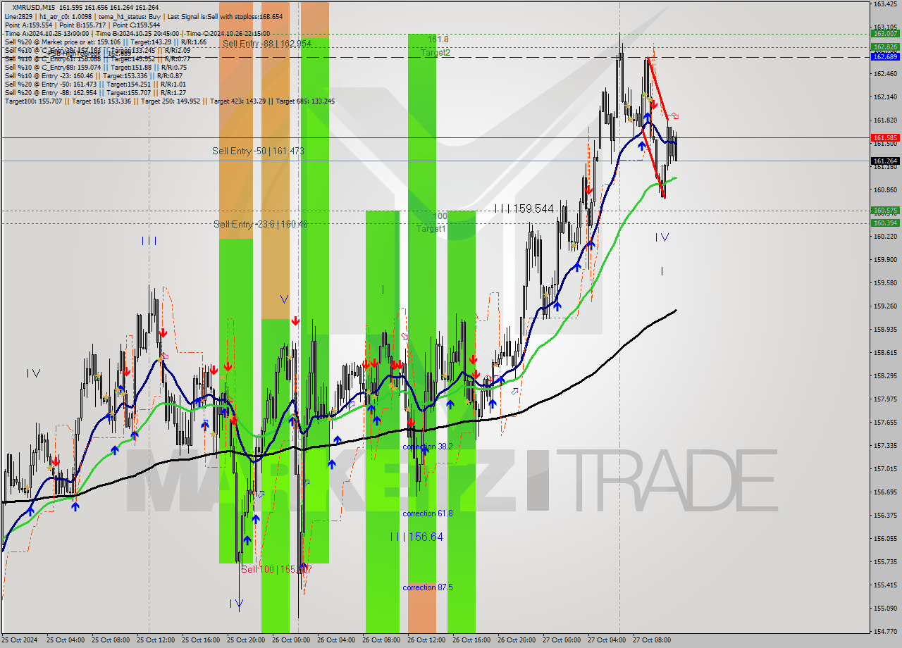Select the Target1 label
Image resolution: width=902 pixels, height=648 pixels.
[x=431, y=229]
